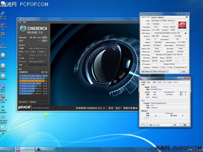
Task: Click the MAXON logo in Cinebench
Action: coord(24,107)
